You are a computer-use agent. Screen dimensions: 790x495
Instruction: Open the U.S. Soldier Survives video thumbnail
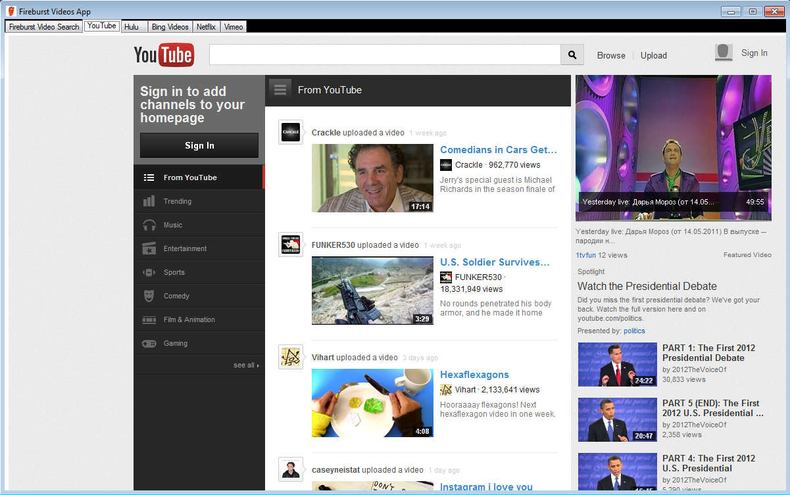click(x=372, y=291)
